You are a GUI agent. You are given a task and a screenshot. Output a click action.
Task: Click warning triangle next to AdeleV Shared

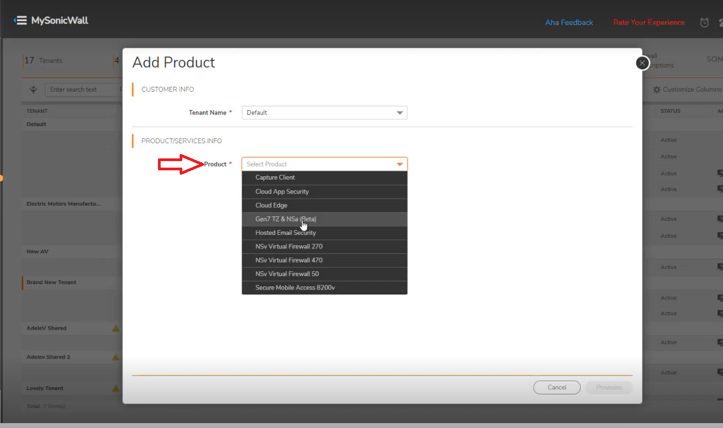pyautogui.click(x=116, y=328)
